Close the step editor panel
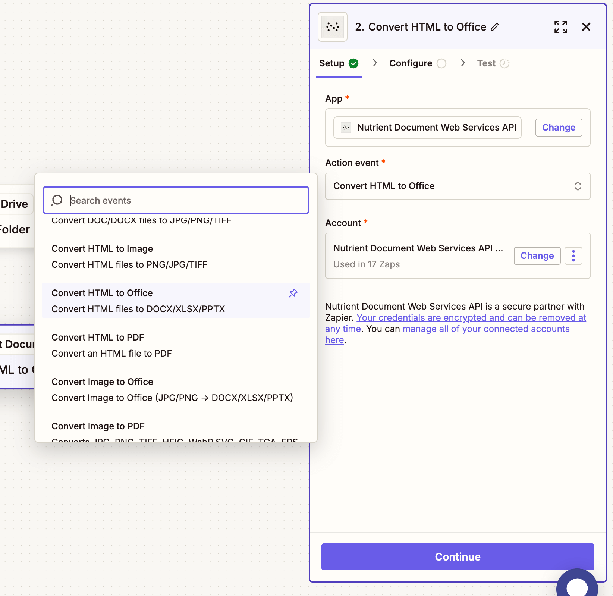 [x=586, y=26]
